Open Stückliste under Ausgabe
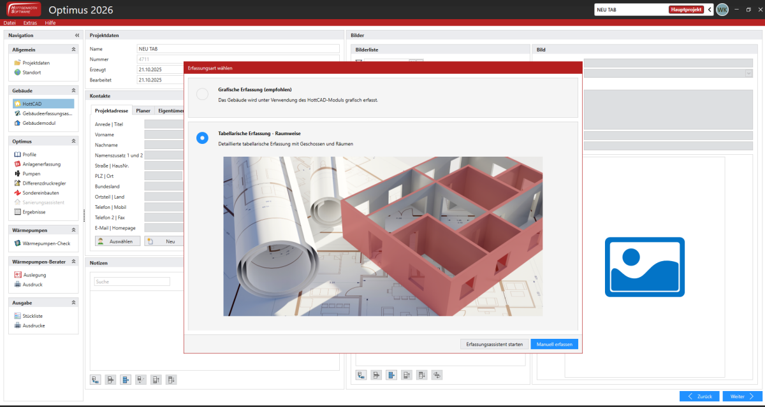The image size is (765, 407). [37, 316]
